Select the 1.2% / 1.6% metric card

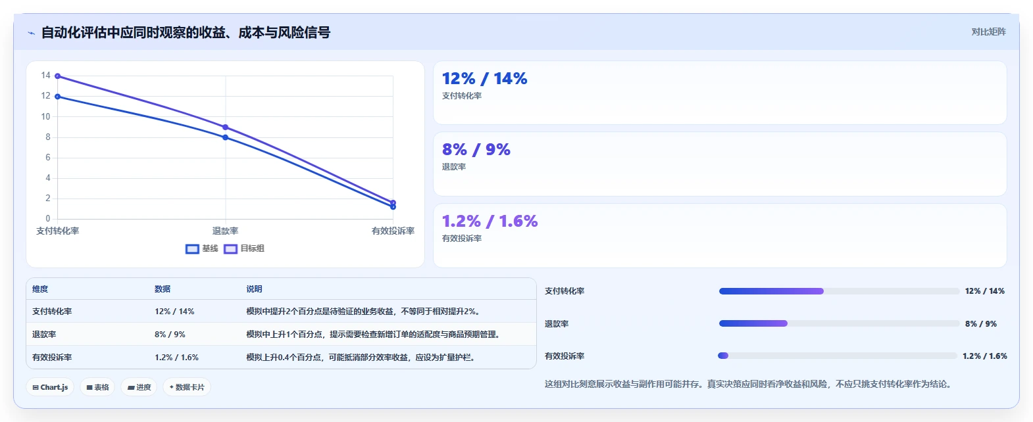click(x=720, y=235)
